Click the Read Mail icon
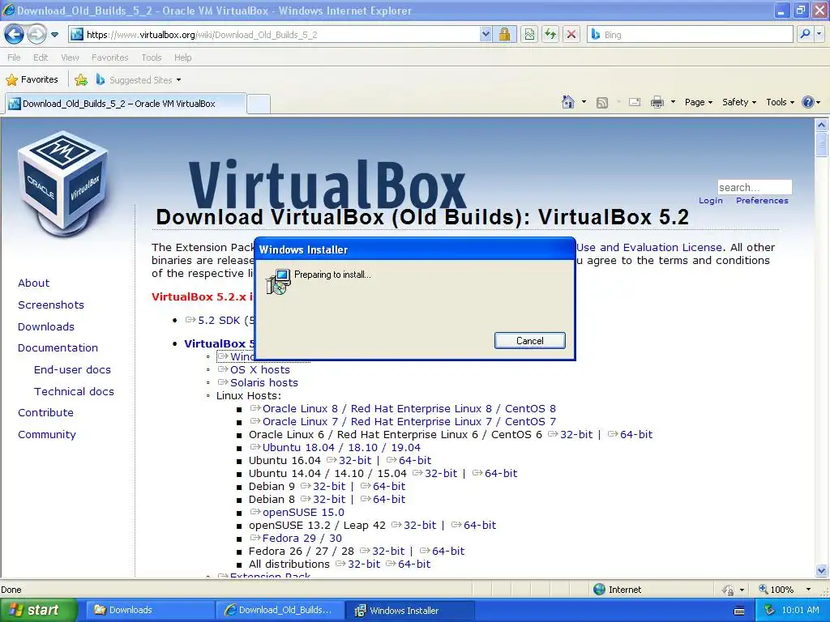 [634, 102]
